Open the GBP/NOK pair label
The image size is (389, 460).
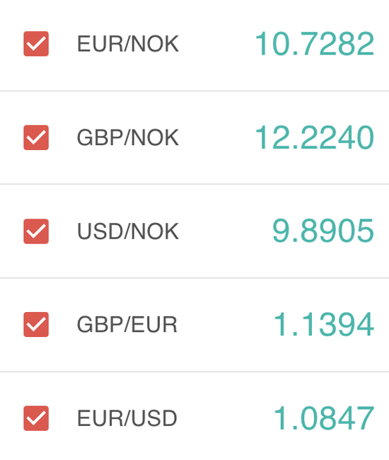[128, 137]
